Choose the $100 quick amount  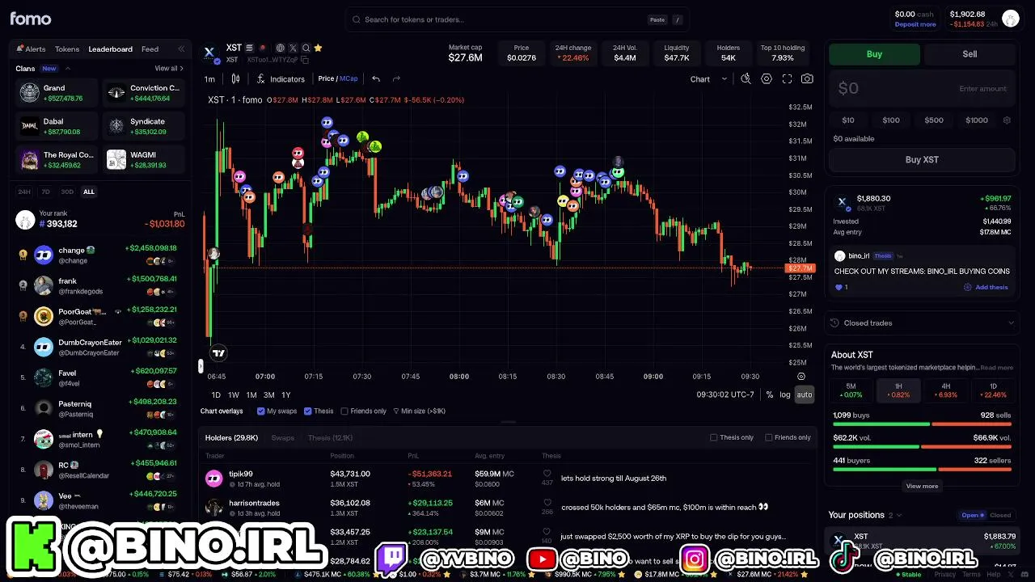[x=890, y=120]
